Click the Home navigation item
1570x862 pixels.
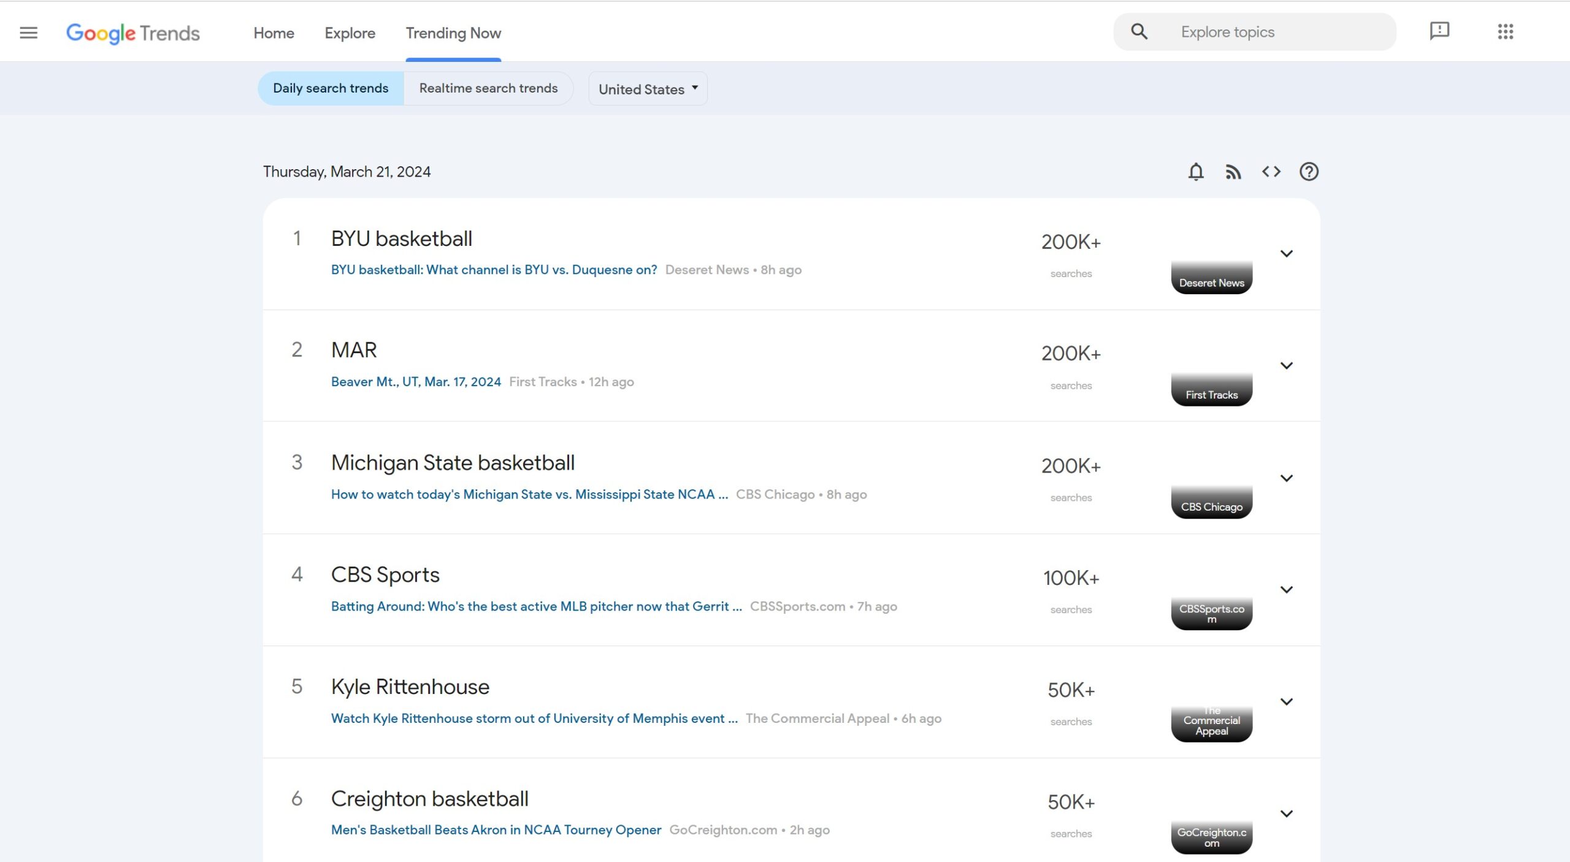tap(274, 33)
